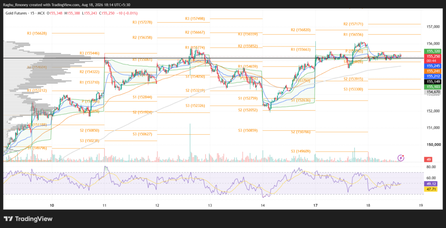The image size is (446, 228).
Task: Click date 13 on time axis
Action: [x=210, y=205]
